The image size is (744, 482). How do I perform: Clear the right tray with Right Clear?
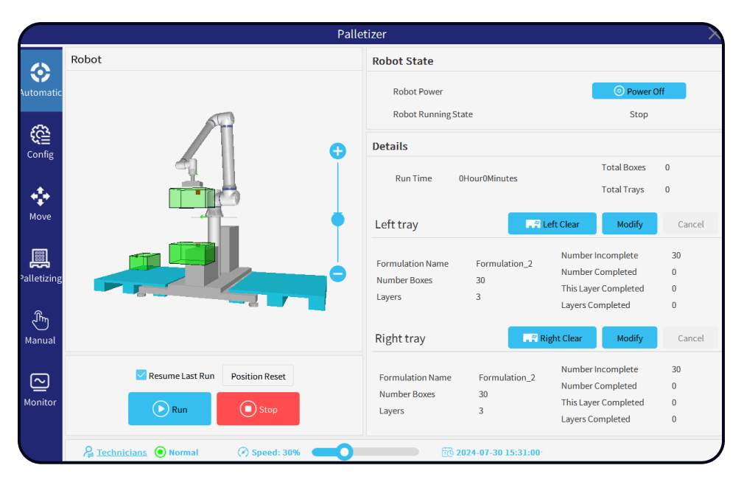[x=552, y=338]
